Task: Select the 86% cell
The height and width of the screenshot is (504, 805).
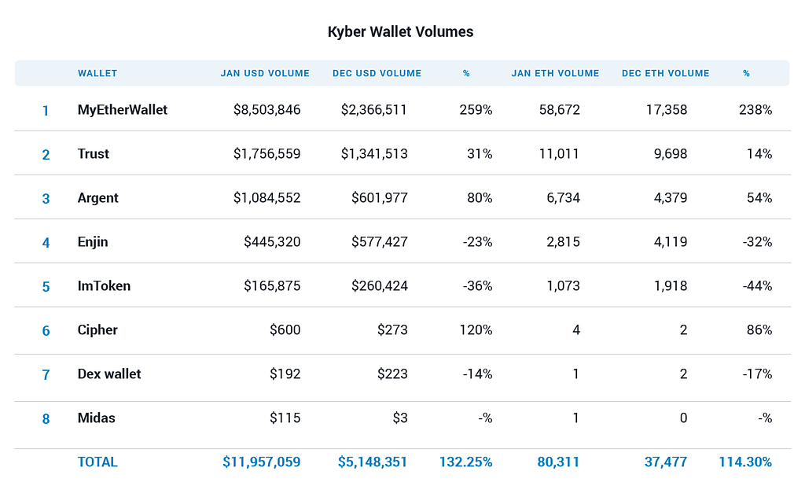Action: [x=759, y=330]
